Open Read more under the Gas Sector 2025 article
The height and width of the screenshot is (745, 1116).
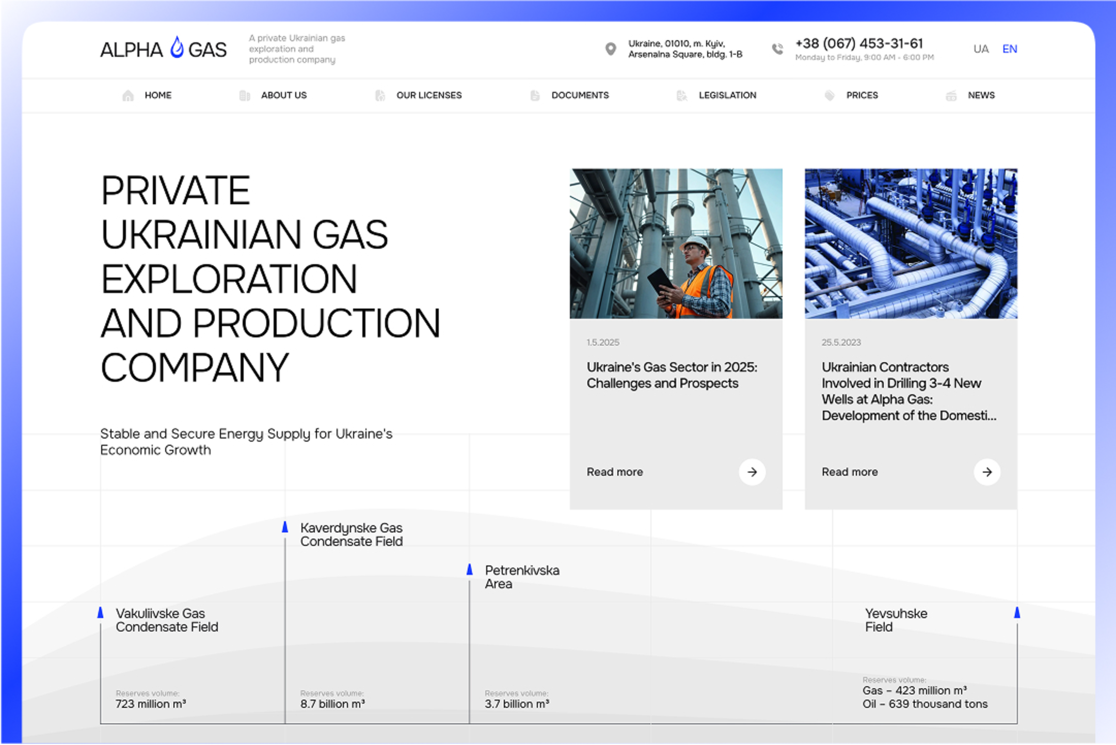(x=614, y=472)
